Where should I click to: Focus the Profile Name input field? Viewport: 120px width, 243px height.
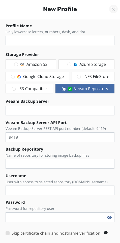tap(60, 40)
